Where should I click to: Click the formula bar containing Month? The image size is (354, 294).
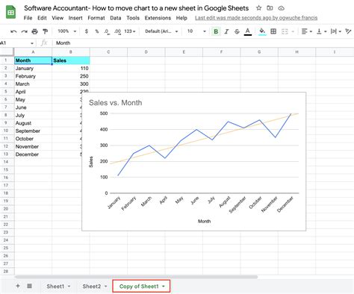(203, 43)
